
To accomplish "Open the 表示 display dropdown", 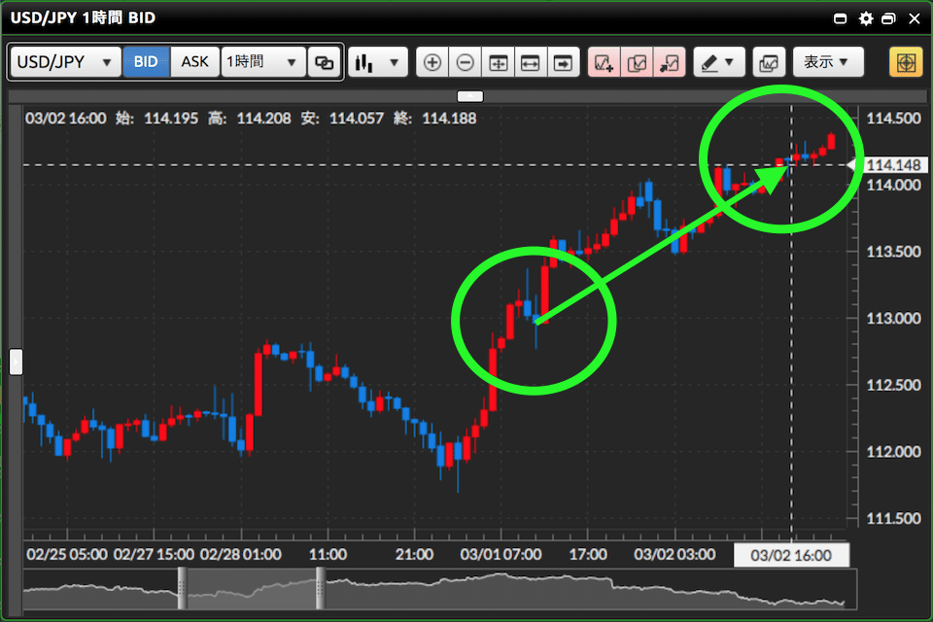I will [x=828, y=62].
